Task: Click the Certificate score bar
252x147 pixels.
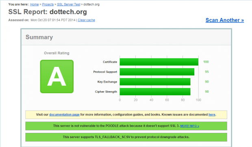Action: point(159,62)
